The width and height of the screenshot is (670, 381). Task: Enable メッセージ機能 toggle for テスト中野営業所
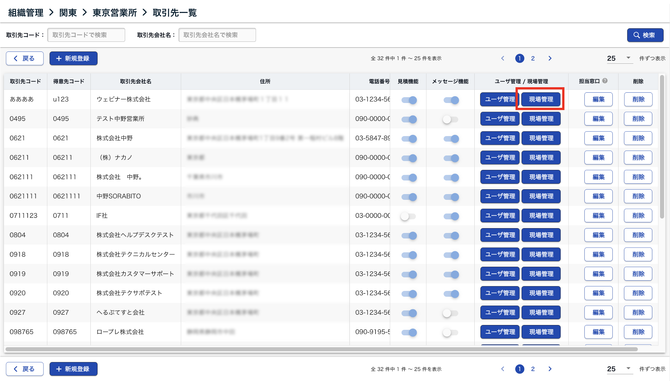[x=450, y=119]
